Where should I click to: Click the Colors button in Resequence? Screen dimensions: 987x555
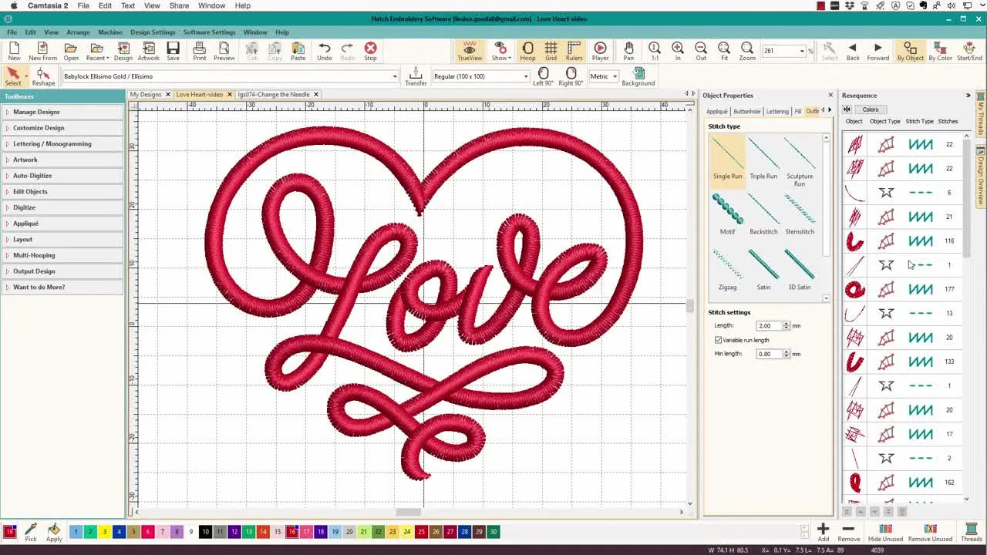tap(871, 109)
